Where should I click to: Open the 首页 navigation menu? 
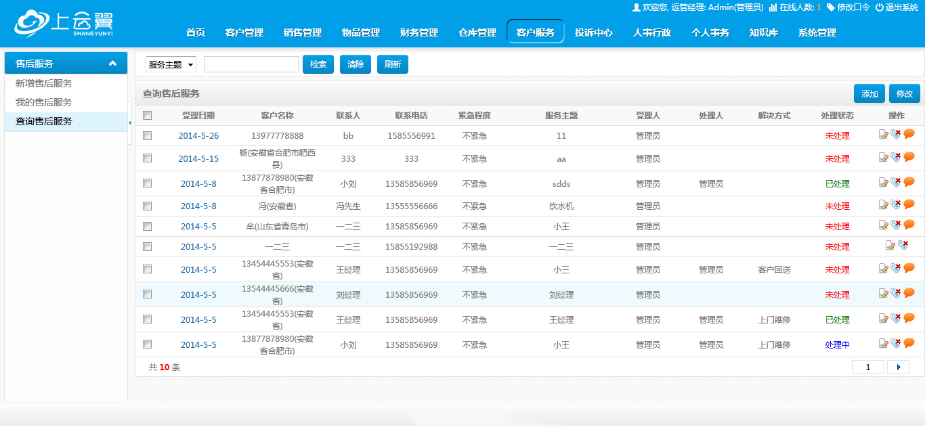click(196, 32)
